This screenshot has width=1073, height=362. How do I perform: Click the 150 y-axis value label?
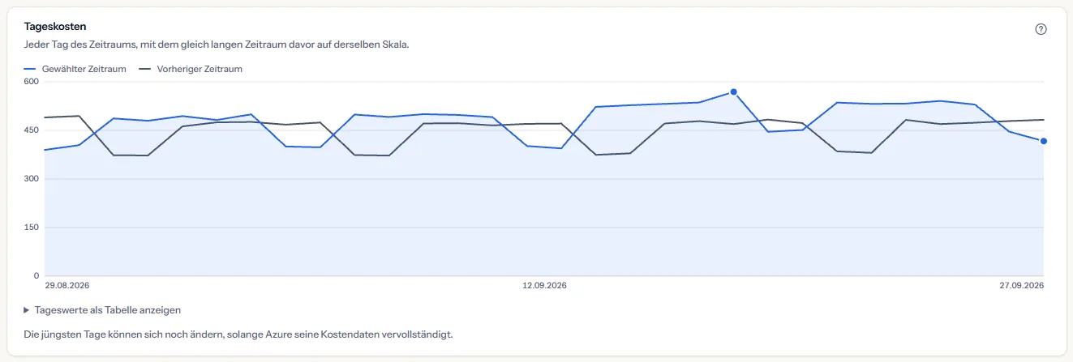click(32, 228)
